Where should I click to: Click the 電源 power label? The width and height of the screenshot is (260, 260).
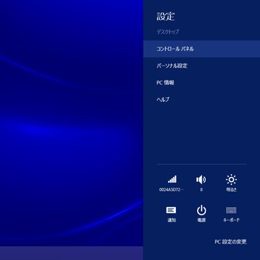201,220
